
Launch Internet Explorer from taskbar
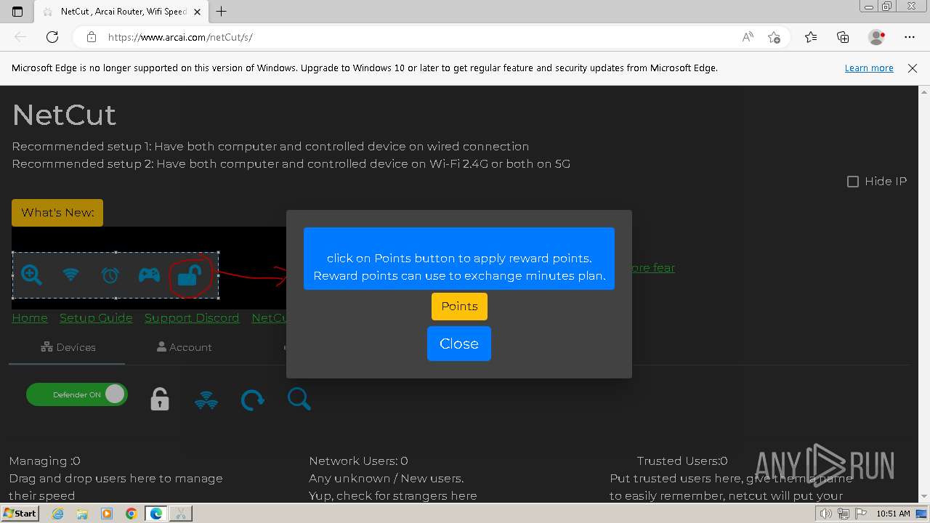pyautogui.click(x=57, y=514)
